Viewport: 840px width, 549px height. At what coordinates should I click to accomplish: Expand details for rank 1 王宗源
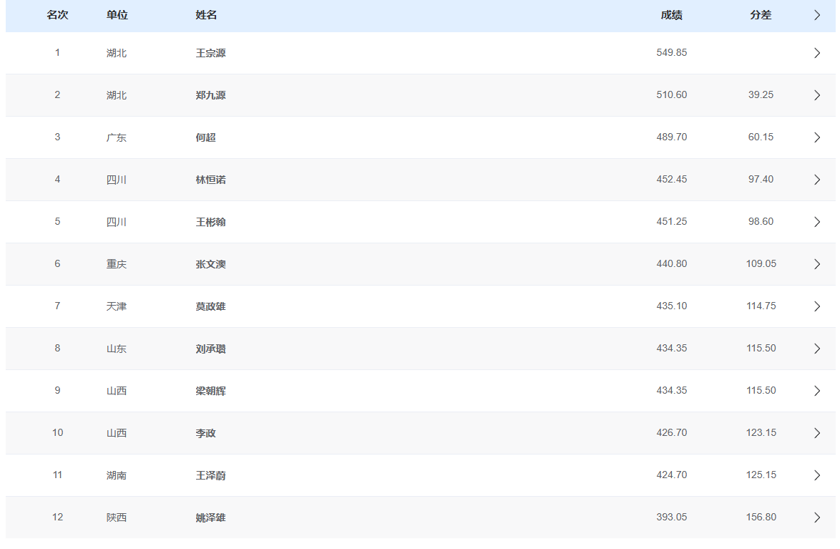tap(816, 52)
